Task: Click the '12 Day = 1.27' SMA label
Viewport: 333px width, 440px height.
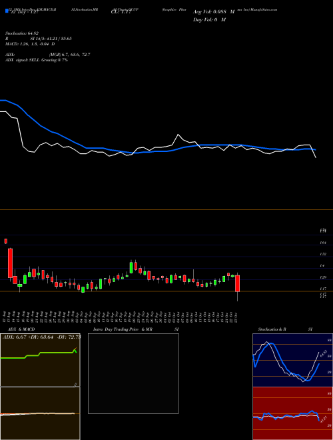Action: pos(23,12)
